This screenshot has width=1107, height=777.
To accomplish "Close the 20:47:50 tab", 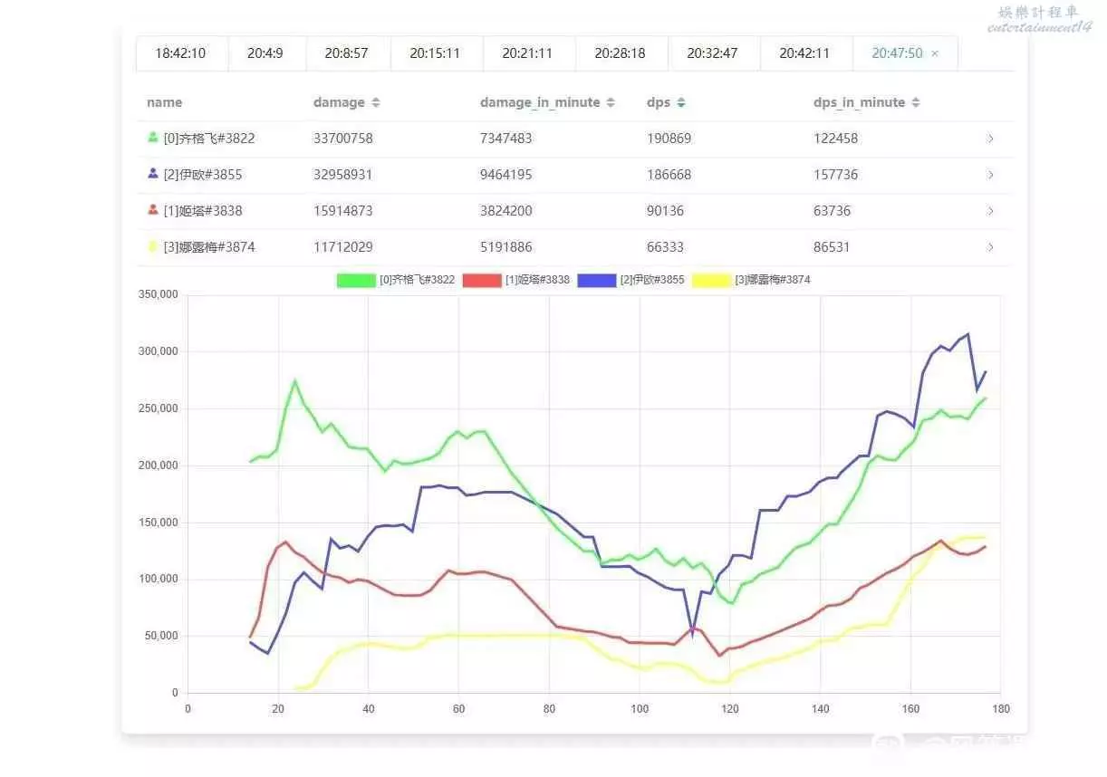I will 935,53.
